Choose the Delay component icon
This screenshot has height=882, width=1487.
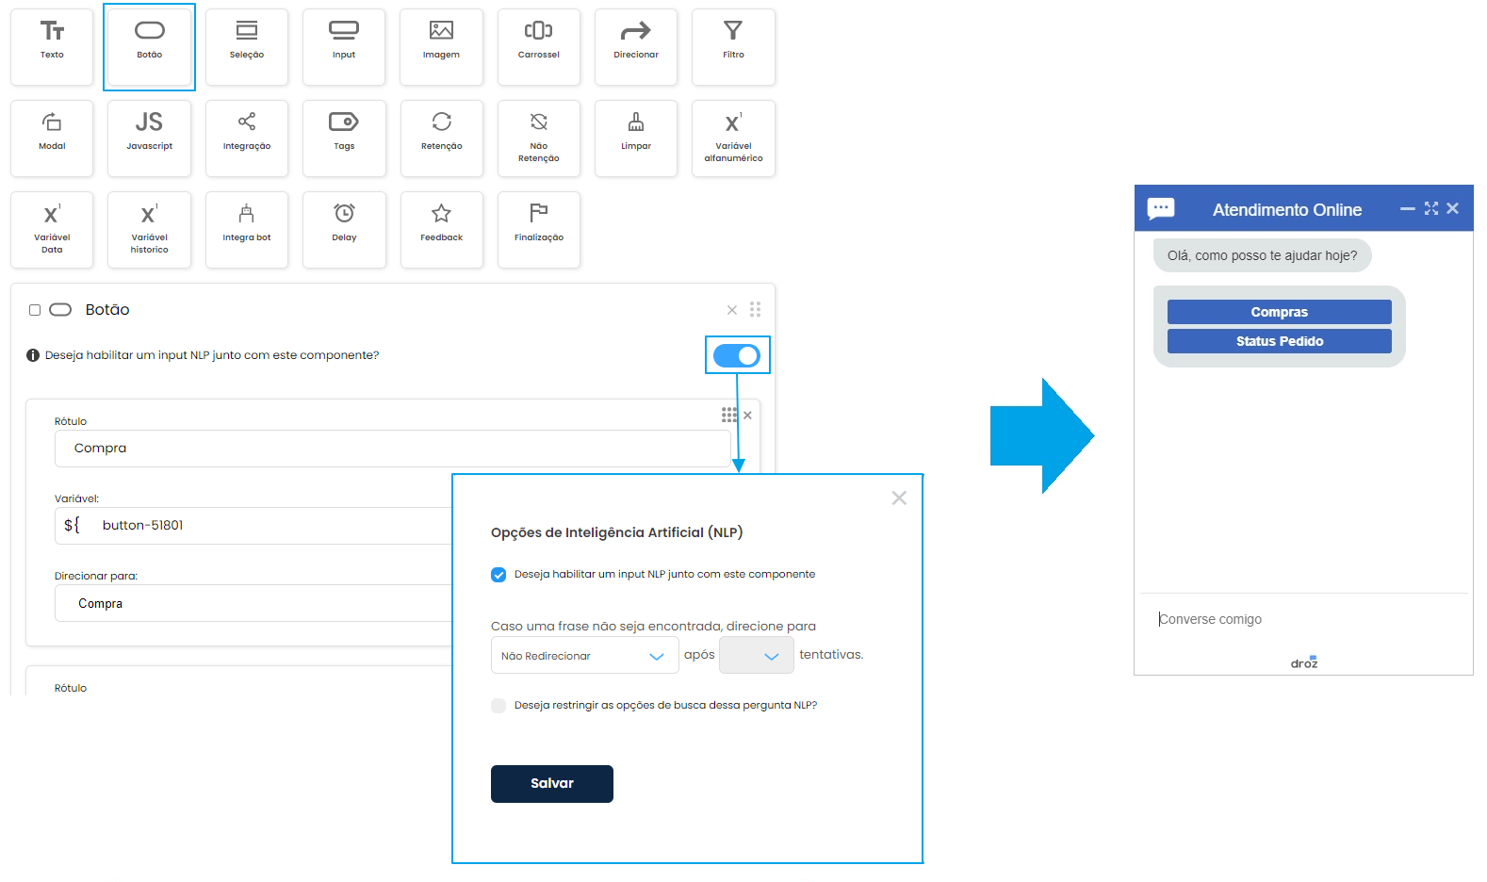(x=344, y=214)
